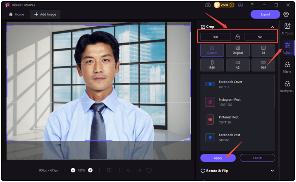Click the zoom in plus icon
296x182 pixels.
(x=90, y=170)
